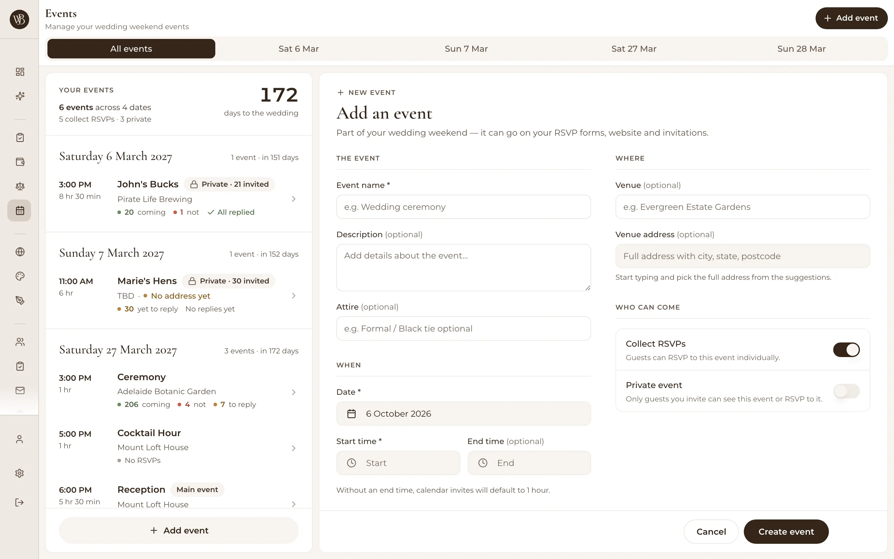The height and width of the screenshot is (559, 894).
Task: Click the WB logo in top corner
Action: [x=19, y=19]
